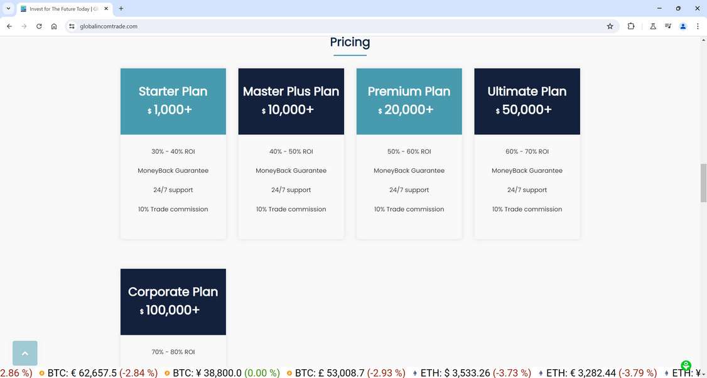
Task: Open the browser profile avatar
Action: coord(683,26)
